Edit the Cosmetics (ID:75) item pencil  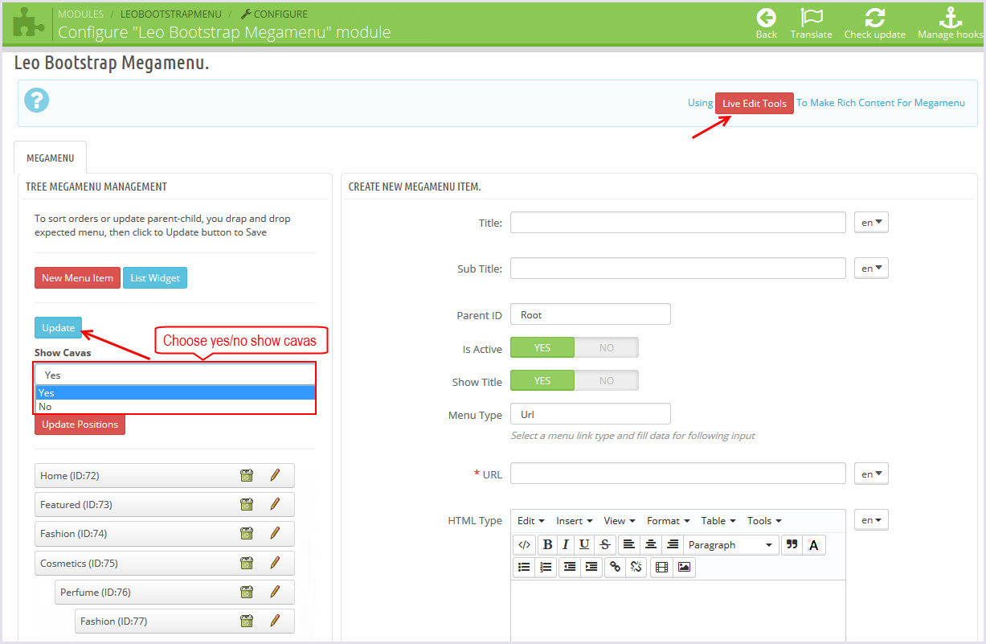tap(275, 563)
